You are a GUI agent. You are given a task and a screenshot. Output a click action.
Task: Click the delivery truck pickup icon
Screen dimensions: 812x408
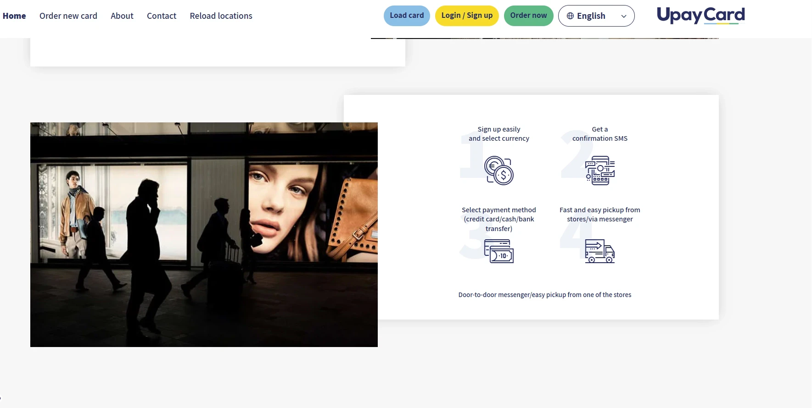[x=600, y=251]
